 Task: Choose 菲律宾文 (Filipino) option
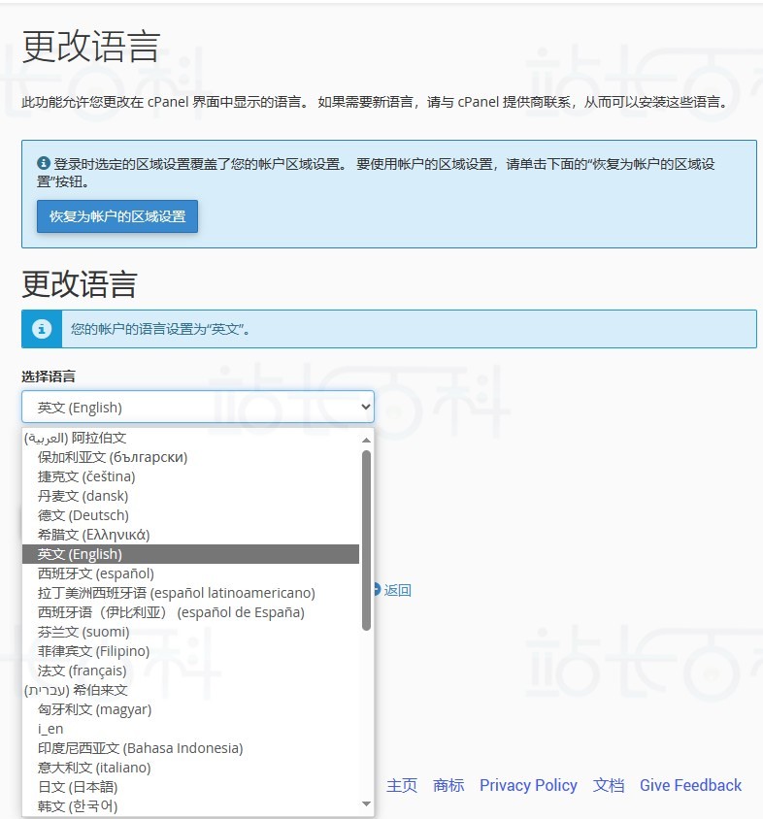click(x=190, y=651)
